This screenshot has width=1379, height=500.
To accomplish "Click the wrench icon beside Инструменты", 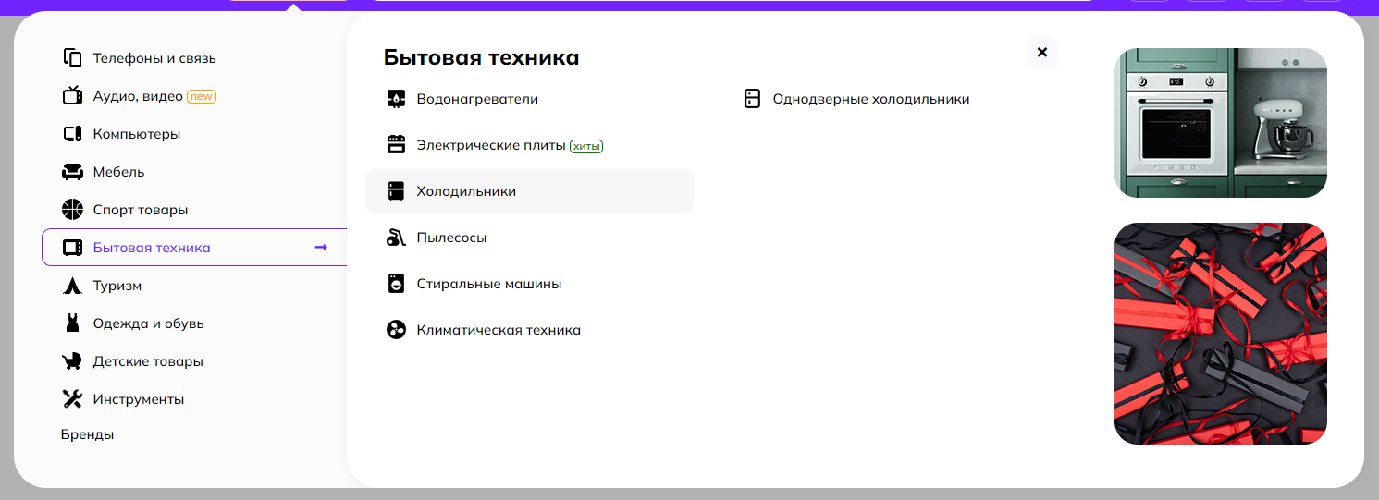I will (x=72, y=399).
